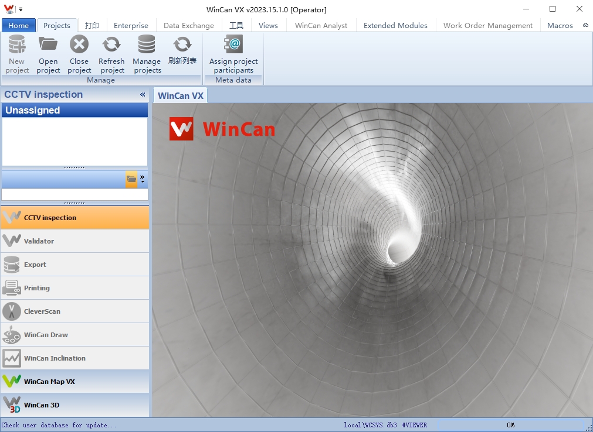Select the WinCan VX document tab
Screen dimensions: 593x432
(181, 95)
